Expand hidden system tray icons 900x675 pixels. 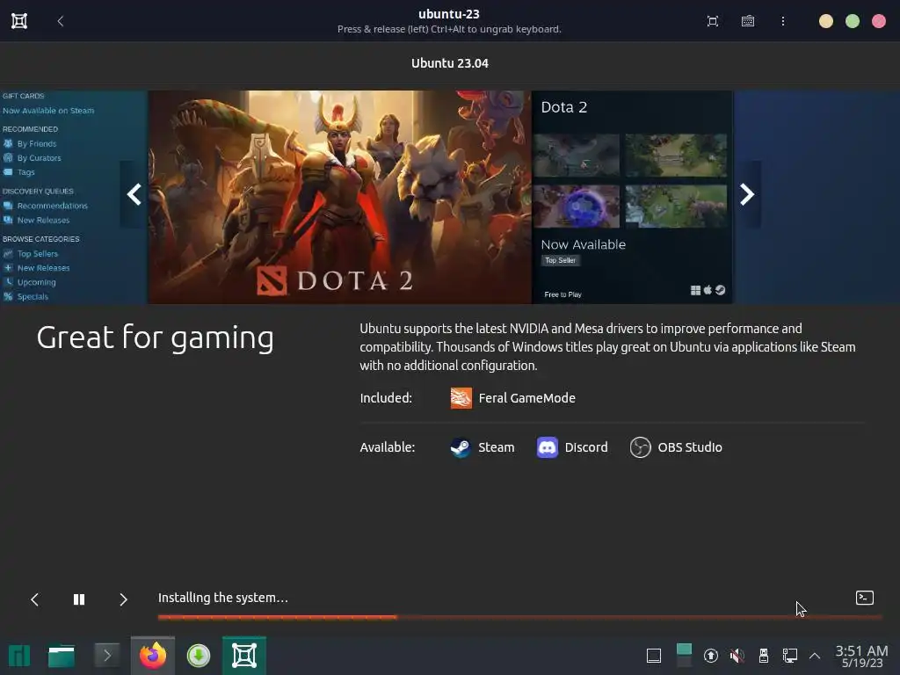815,656
